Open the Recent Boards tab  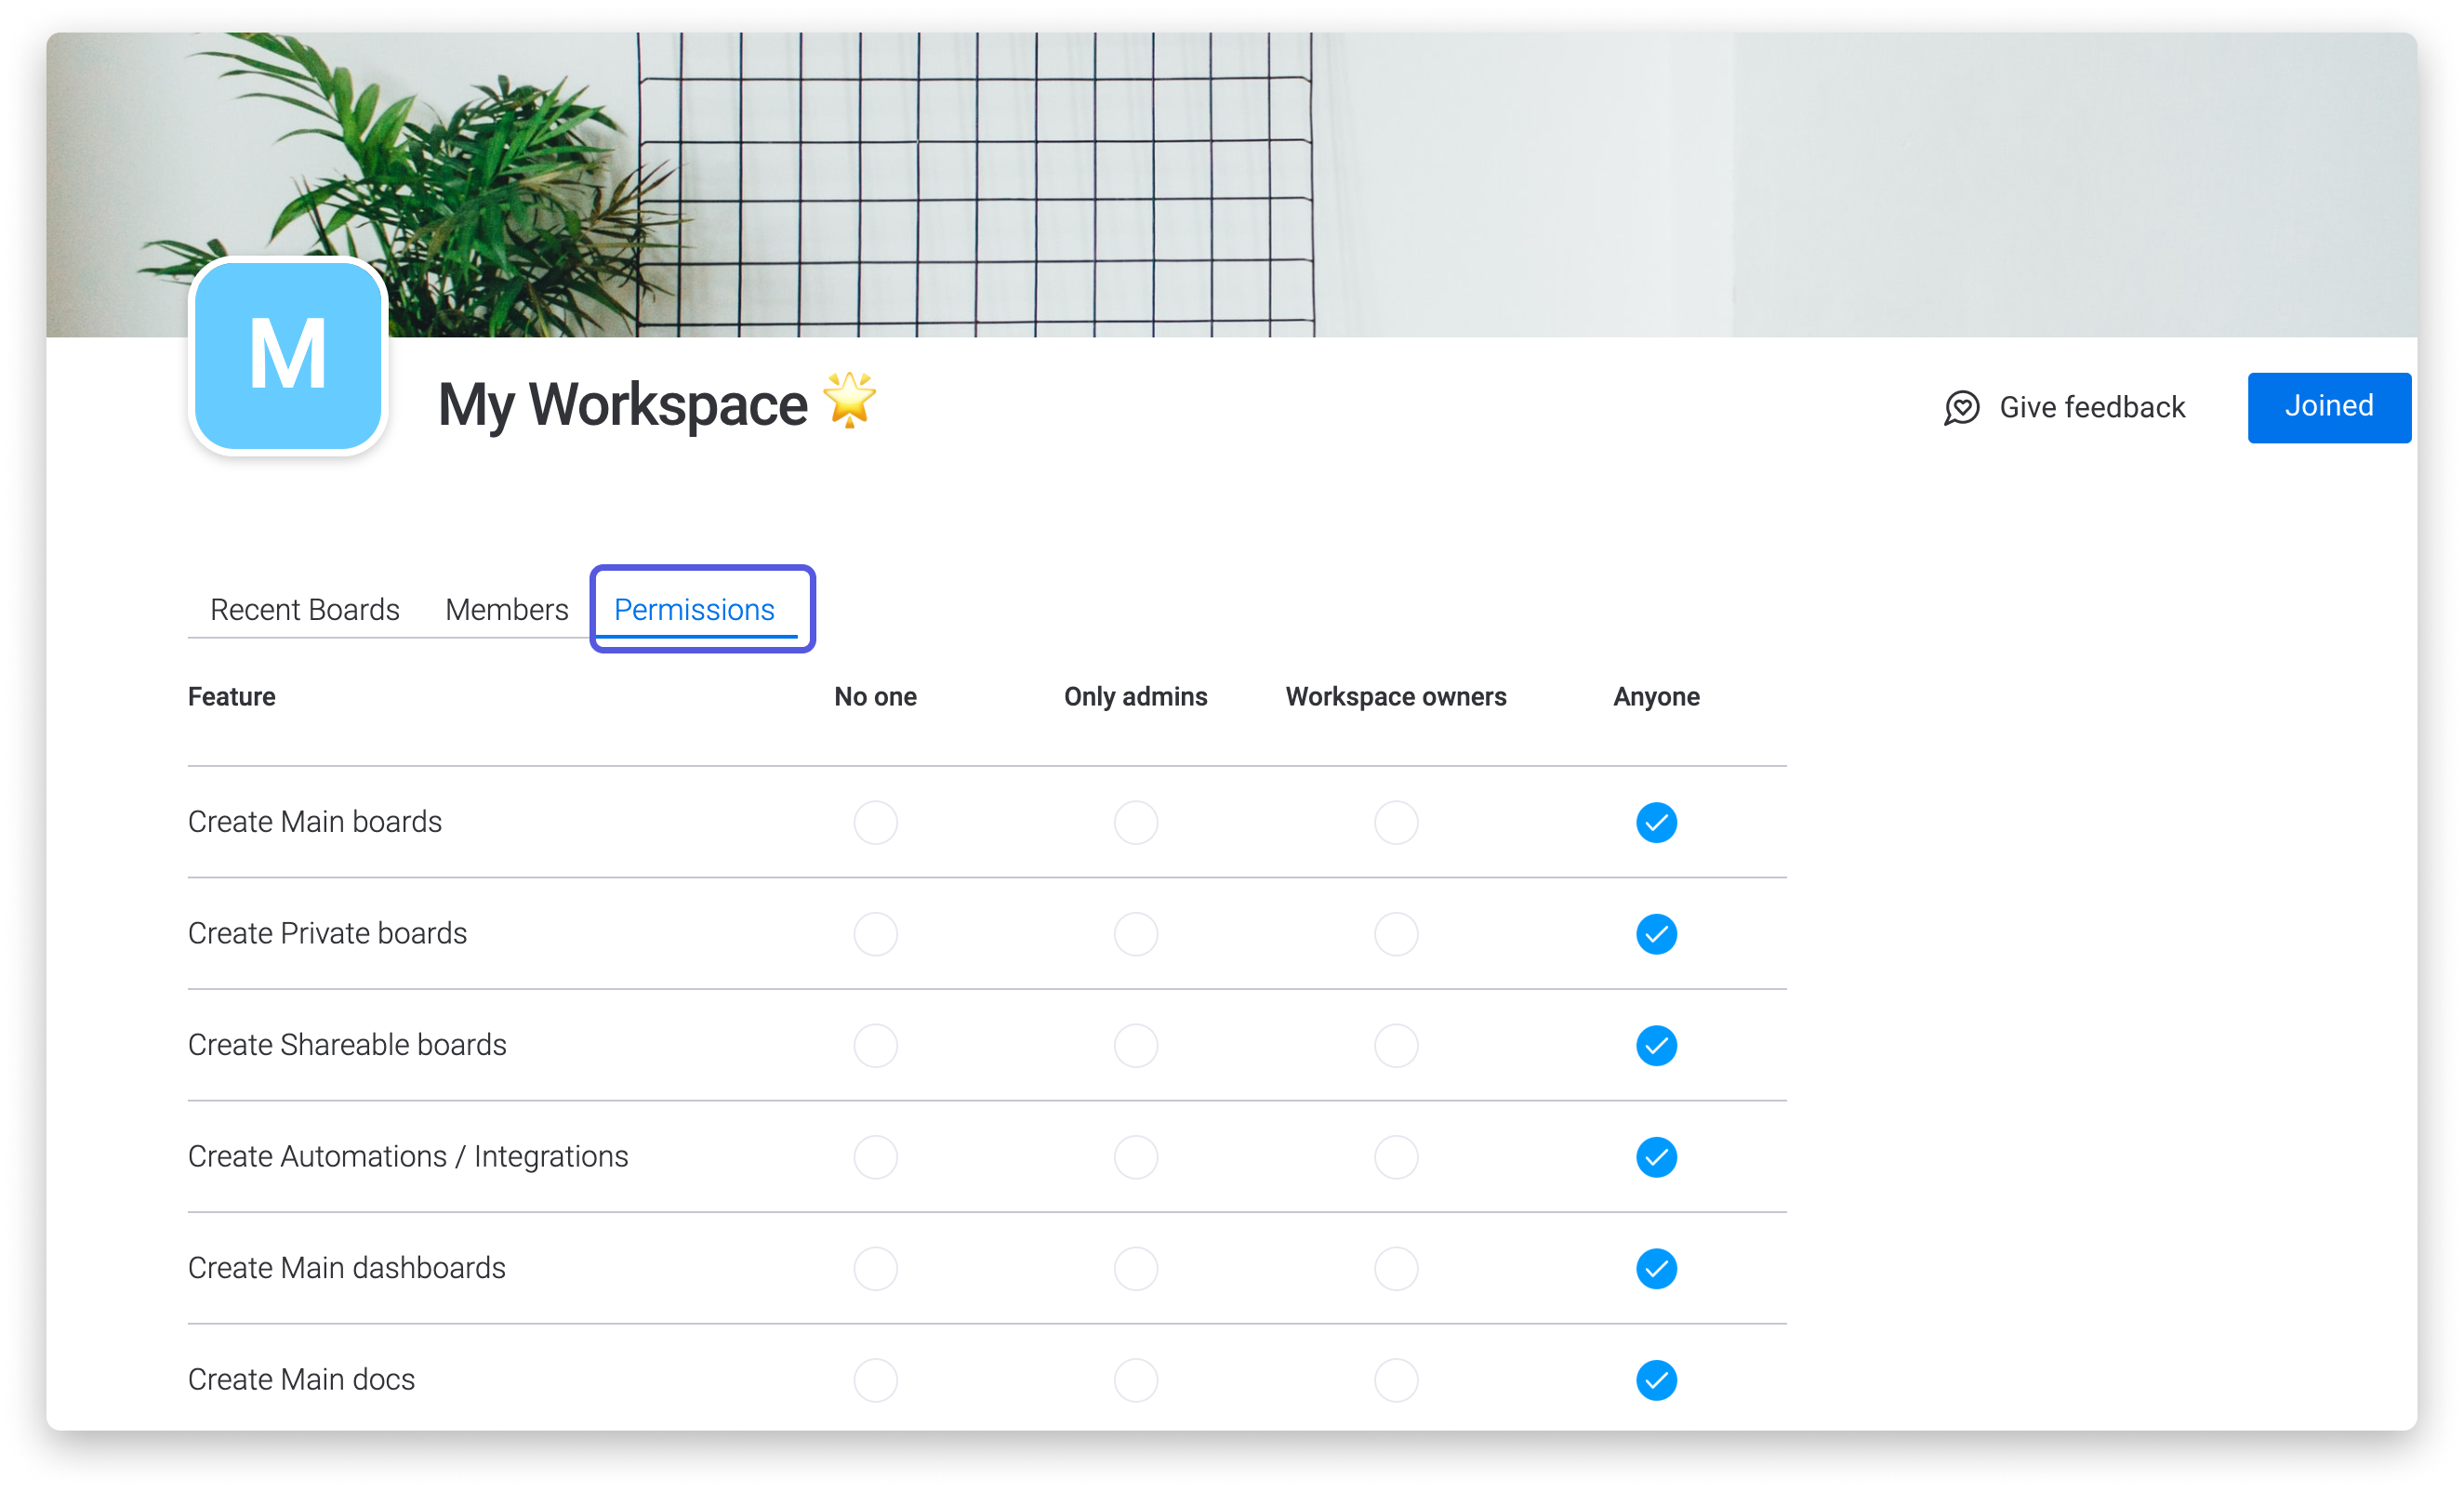(x=304, y=609)
